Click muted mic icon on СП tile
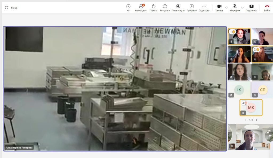This screenshot has height=158, width=273. (x=255, y=95)
